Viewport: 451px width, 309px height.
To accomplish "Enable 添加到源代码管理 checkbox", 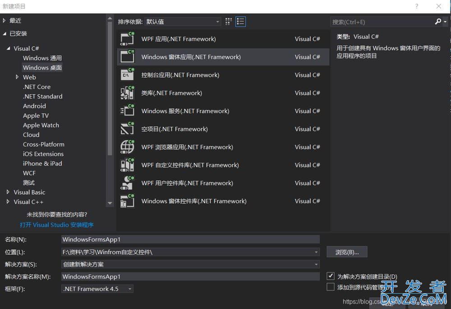I will coord(331,286).
